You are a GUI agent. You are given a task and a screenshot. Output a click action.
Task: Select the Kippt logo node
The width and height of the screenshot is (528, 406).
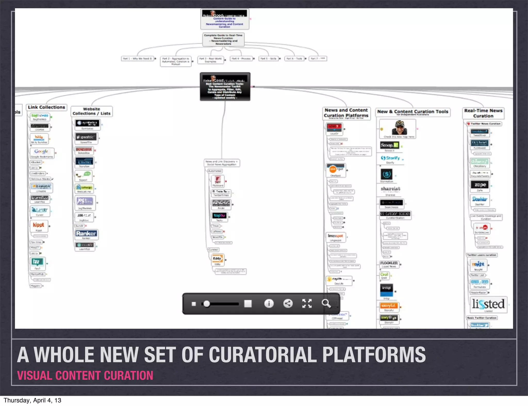pyautogui.click(x=39, y=226)
